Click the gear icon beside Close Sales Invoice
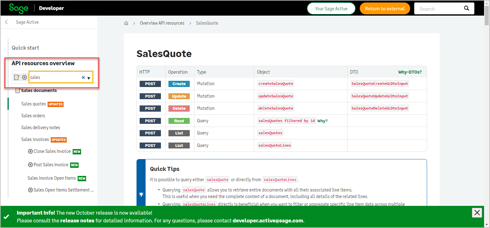This screenshot has width=490, height=228. click(x=30, y=151)
